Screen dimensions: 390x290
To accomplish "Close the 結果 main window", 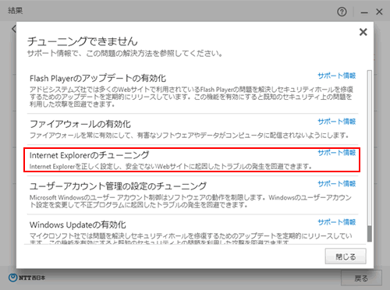I will [379, 12].
